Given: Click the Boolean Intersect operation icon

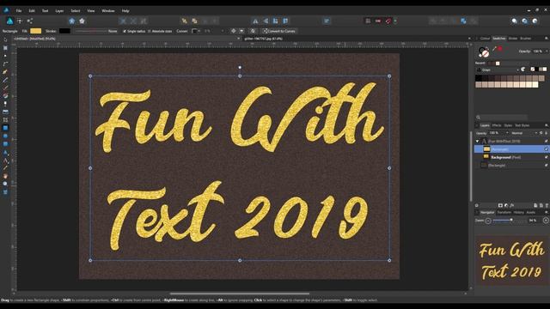Looking at the screenshot, I should 453,21.
